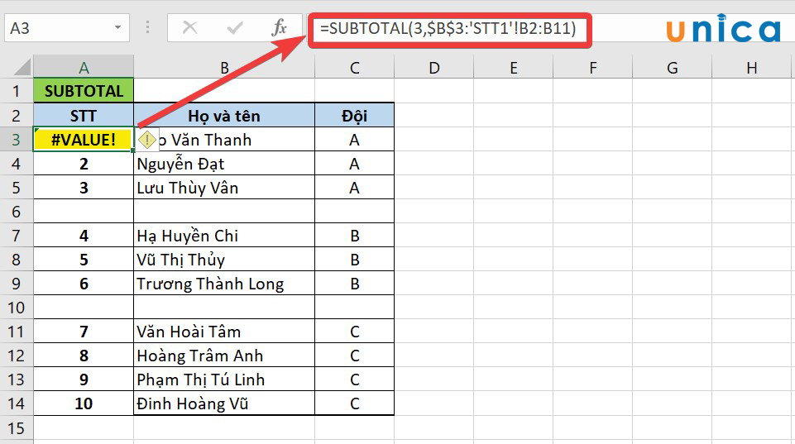Click the 'Đội' header cell
Screen dimensions: 795x444
coord(354,115)
